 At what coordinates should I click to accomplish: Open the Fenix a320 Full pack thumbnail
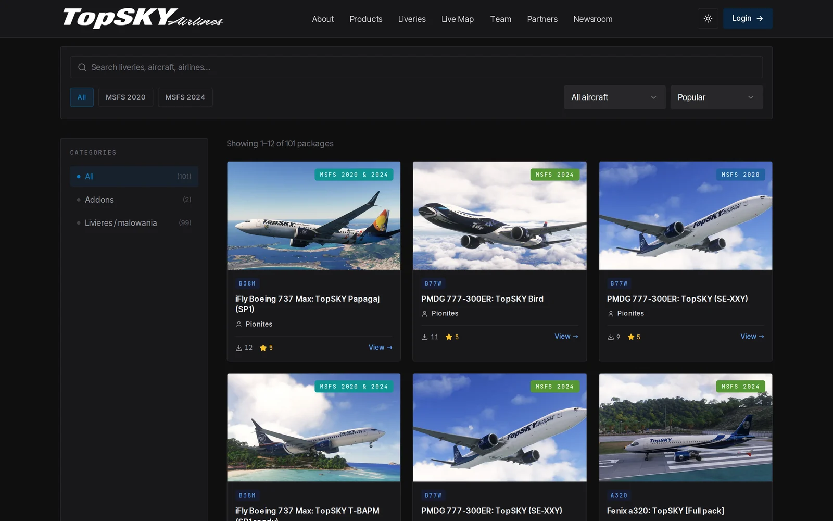click(686, 427)
